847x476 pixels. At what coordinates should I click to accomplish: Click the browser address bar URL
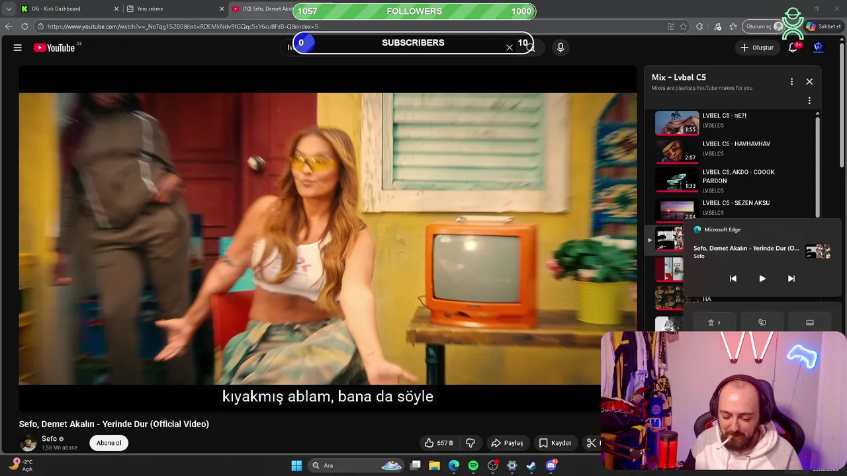click(183, 26)
